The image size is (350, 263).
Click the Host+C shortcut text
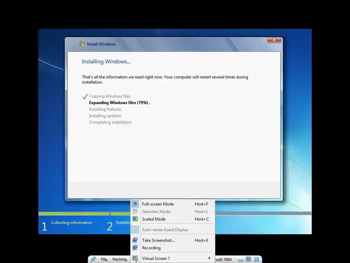(x=202, y=219)
